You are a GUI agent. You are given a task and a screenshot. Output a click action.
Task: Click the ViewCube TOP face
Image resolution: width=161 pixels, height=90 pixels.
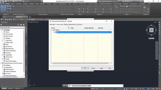[151, 30]
